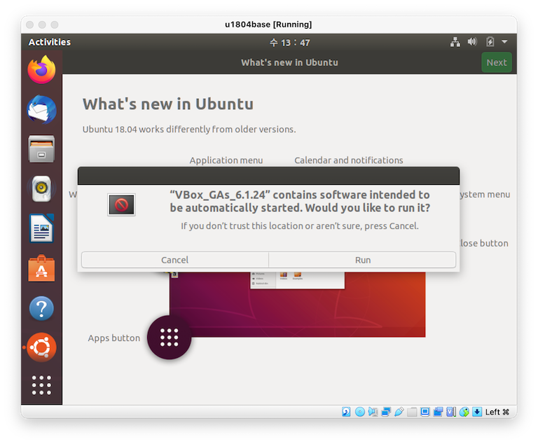Click the Left ⌘ host key indicator
This screenshot has width=538, height=444.
click(497, 412)
